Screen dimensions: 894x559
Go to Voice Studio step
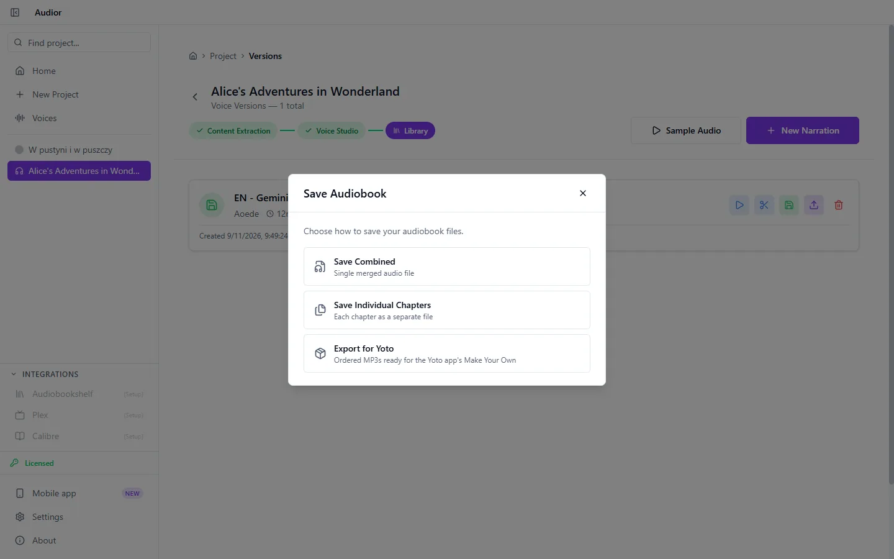[x=332, y=130]
